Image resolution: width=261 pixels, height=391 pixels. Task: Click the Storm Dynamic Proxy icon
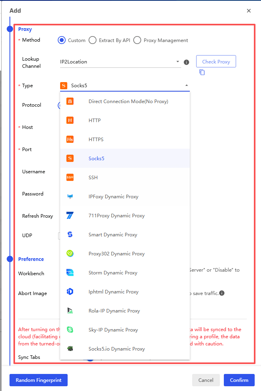(x=70, y=272)
